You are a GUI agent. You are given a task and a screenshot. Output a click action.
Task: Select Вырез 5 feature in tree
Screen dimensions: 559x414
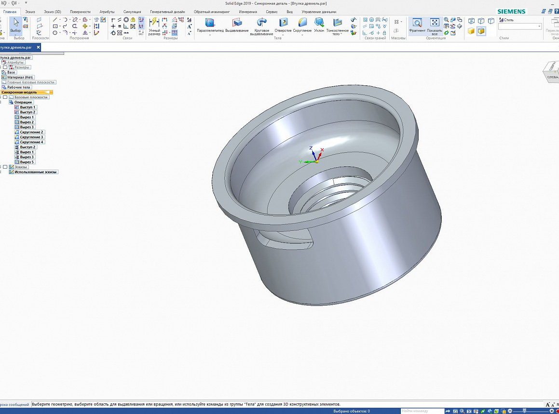(x=27, y=162)
